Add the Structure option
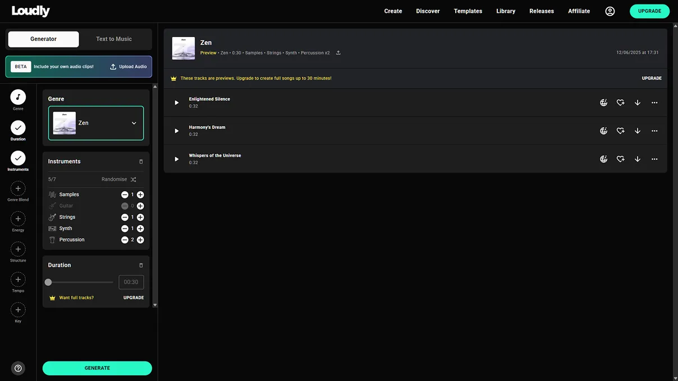 (18, 249)
